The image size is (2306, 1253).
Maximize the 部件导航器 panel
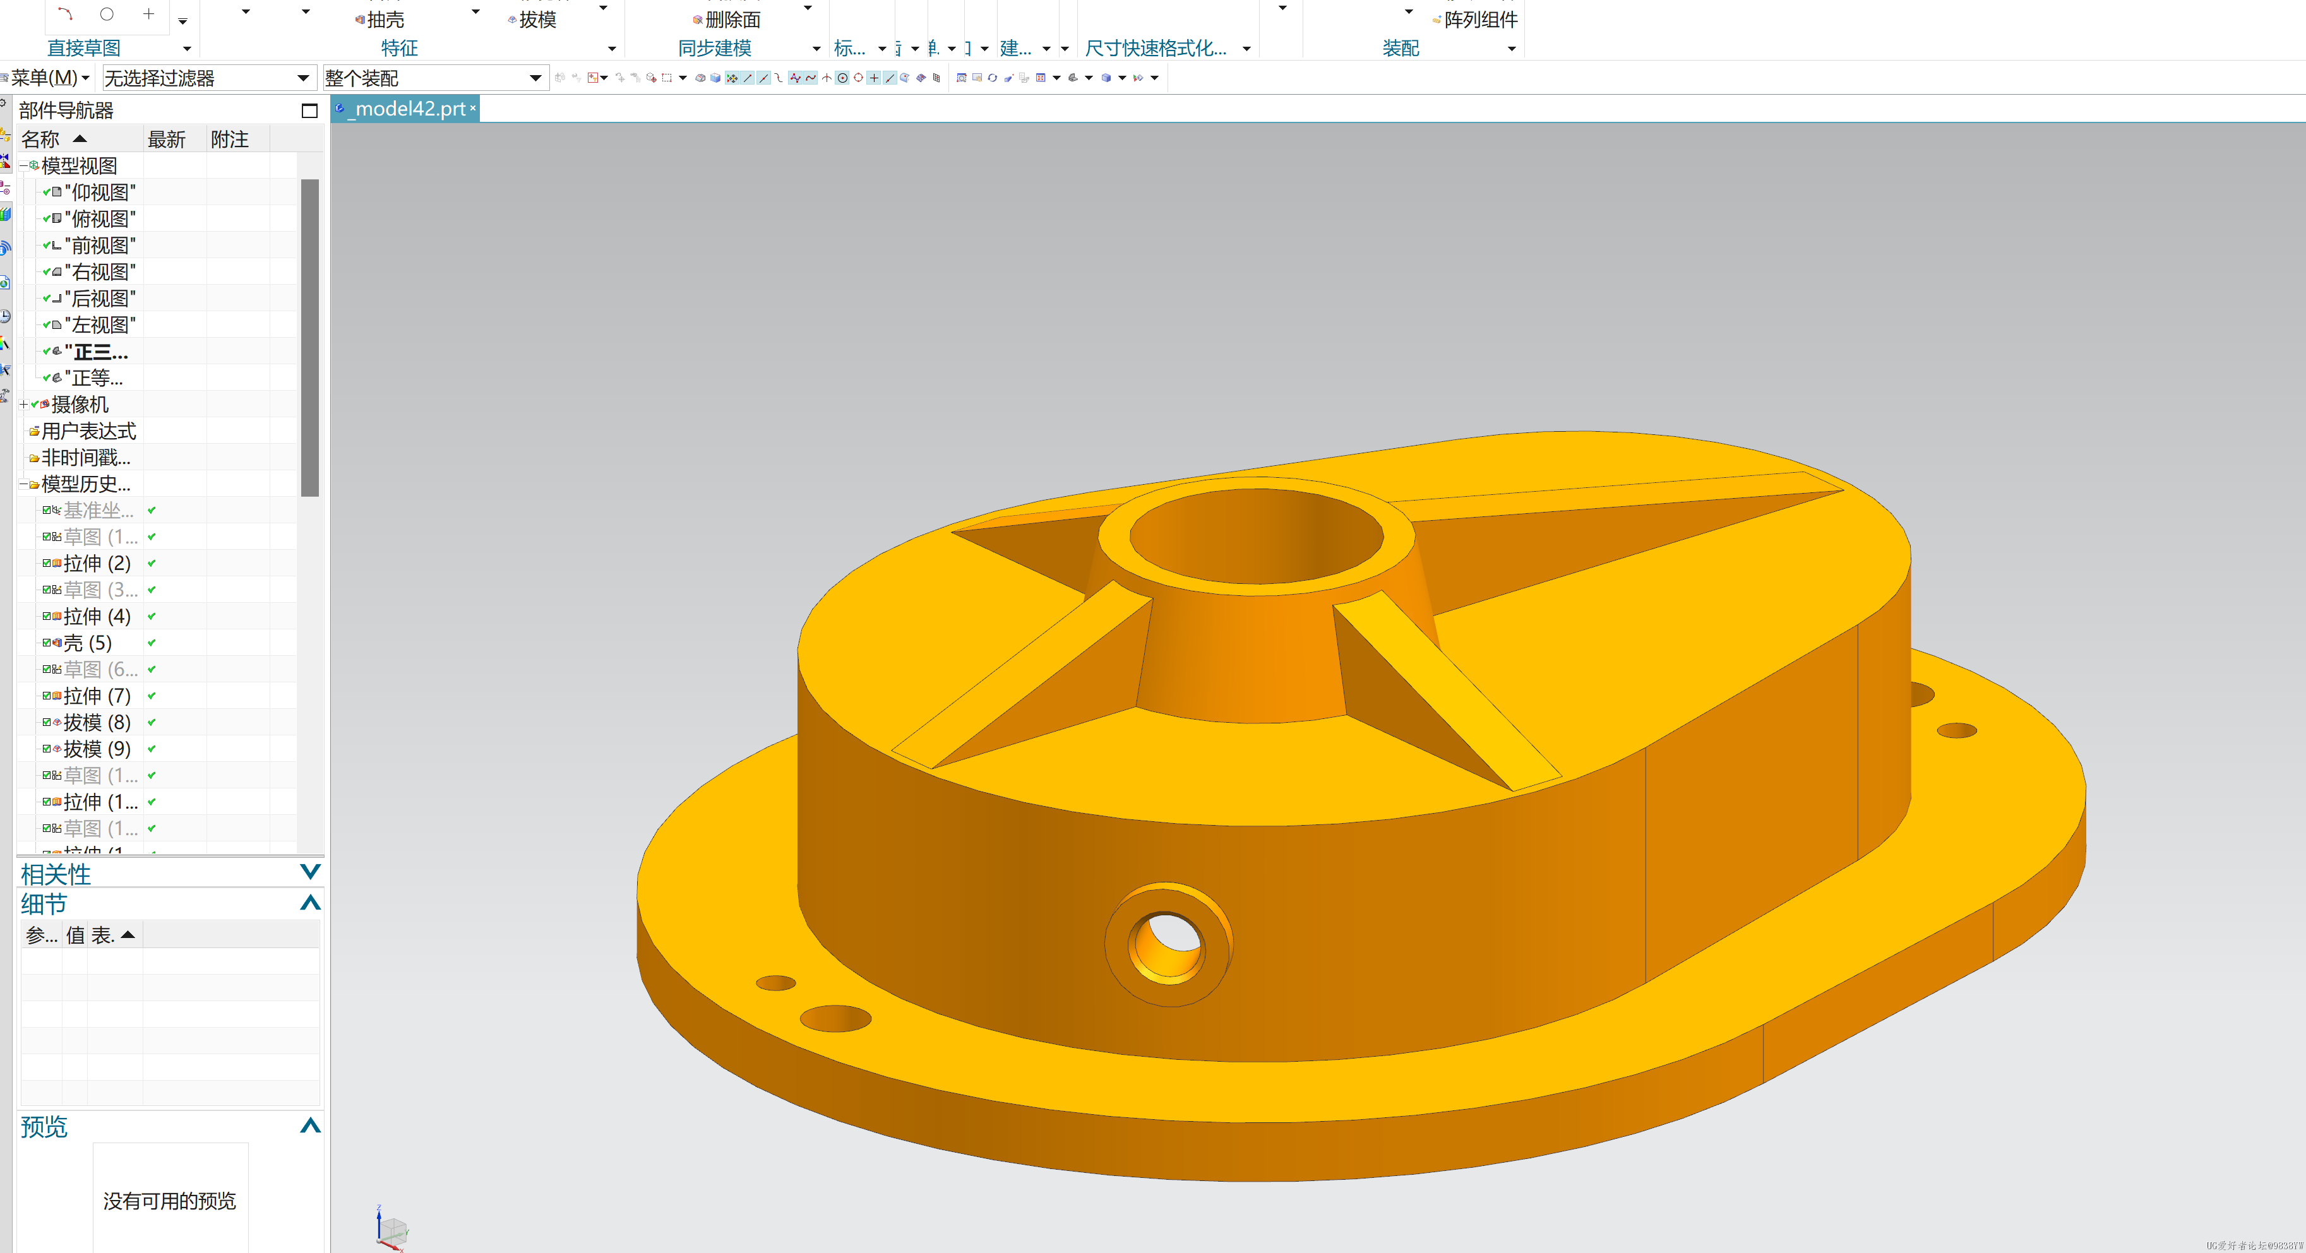click(309, 110)
